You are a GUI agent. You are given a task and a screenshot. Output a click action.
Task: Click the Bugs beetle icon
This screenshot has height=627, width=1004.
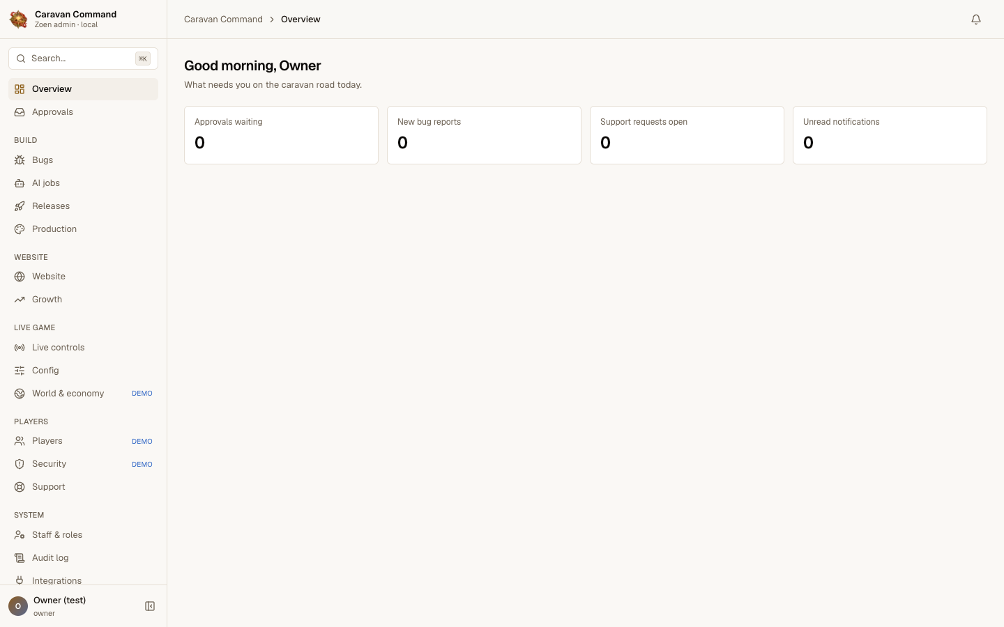[x=20, y=160]
